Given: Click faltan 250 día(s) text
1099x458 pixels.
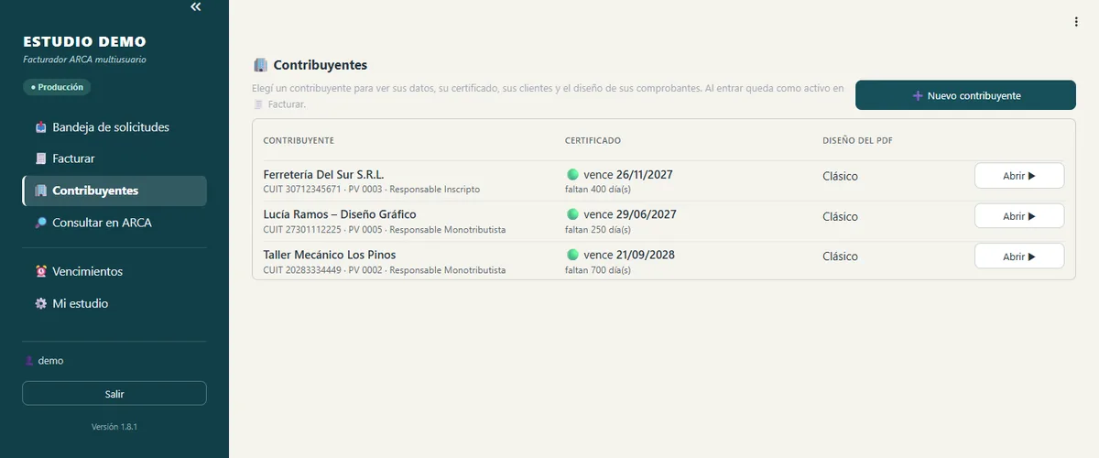Looking at the screenshot, I should 598,230.
